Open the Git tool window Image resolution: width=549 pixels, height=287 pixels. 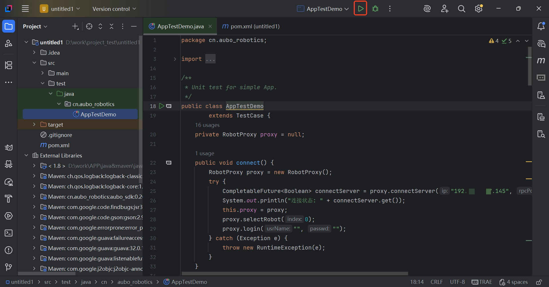(x=9, y=267)
